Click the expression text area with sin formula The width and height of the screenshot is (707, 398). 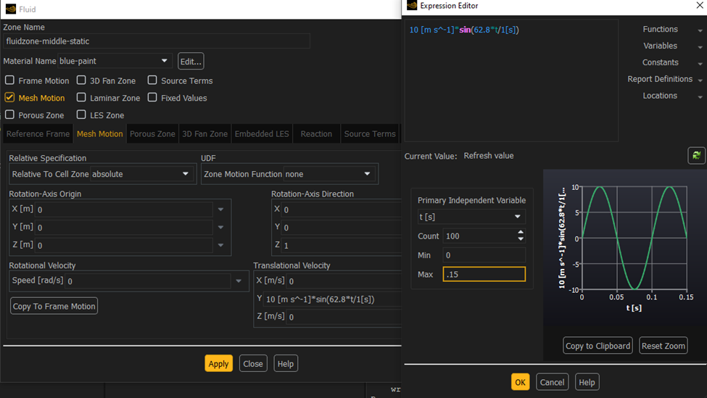coord(511,80)
